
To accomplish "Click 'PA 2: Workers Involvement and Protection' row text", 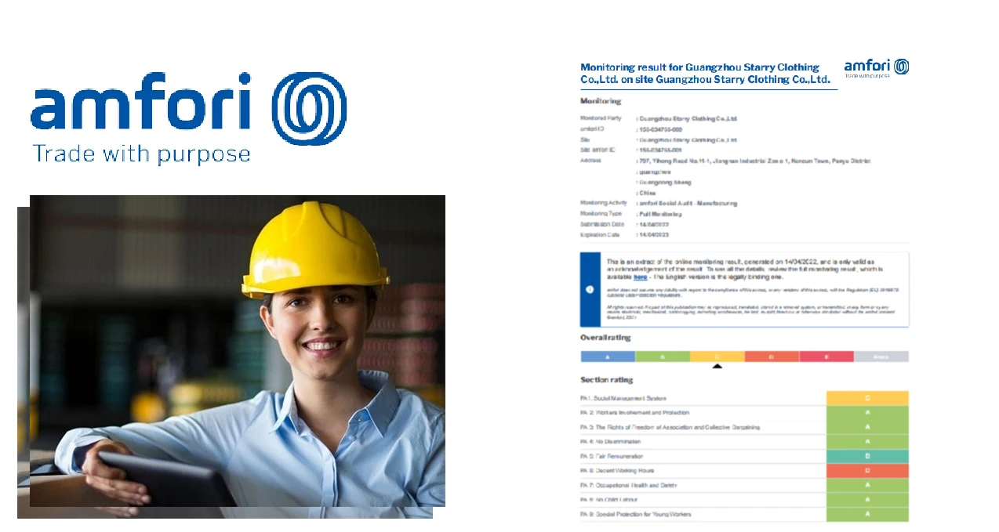I will (x=635, y=413).
